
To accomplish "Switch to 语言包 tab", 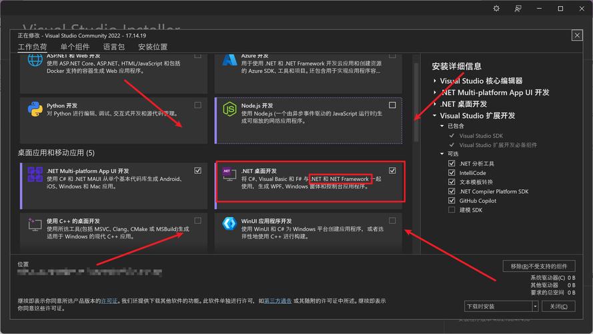I will pos(114,47).
